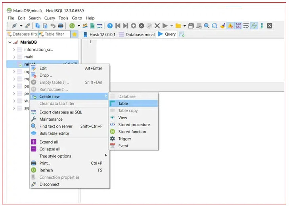This screenshot has height=206, width=289.
Task: Open Bulk table editor
Action: (70, 133)
